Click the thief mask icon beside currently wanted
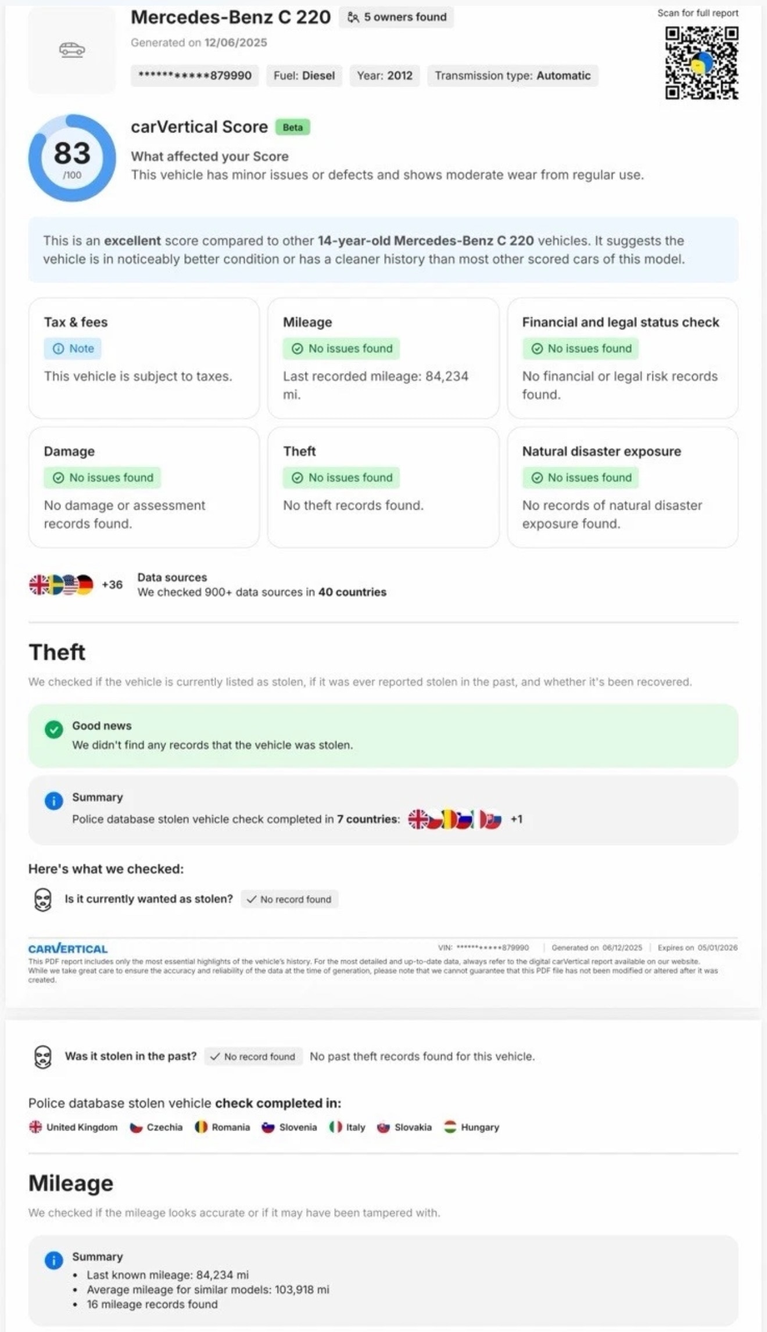The width and height of the screenshot is (767, 1332). (x=43, y=900)
